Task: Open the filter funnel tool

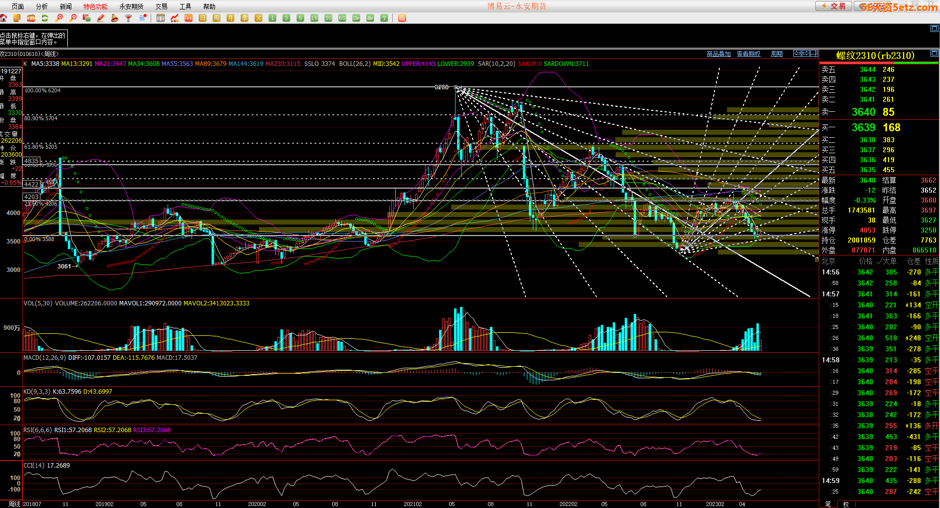Action: [128, 18]
